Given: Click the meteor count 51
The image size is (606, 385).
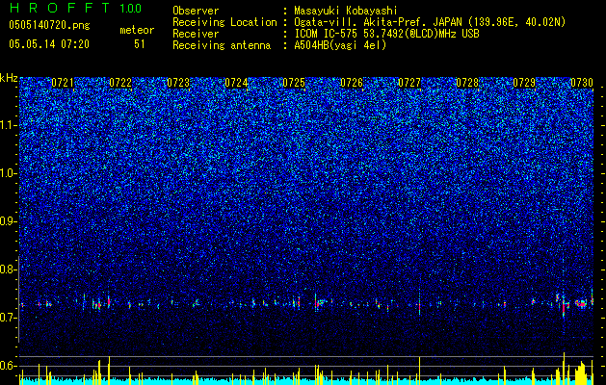Looking at the screenshot, I should [x=140, y=44].
